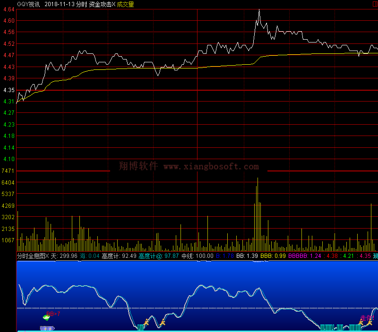
Task: Click the red : 4.38 indicator value
Action: 330,256
